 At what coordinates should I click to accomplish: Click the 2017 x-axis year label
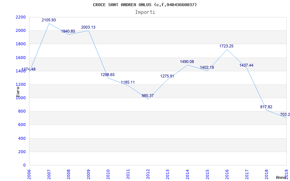coord(247,174)
